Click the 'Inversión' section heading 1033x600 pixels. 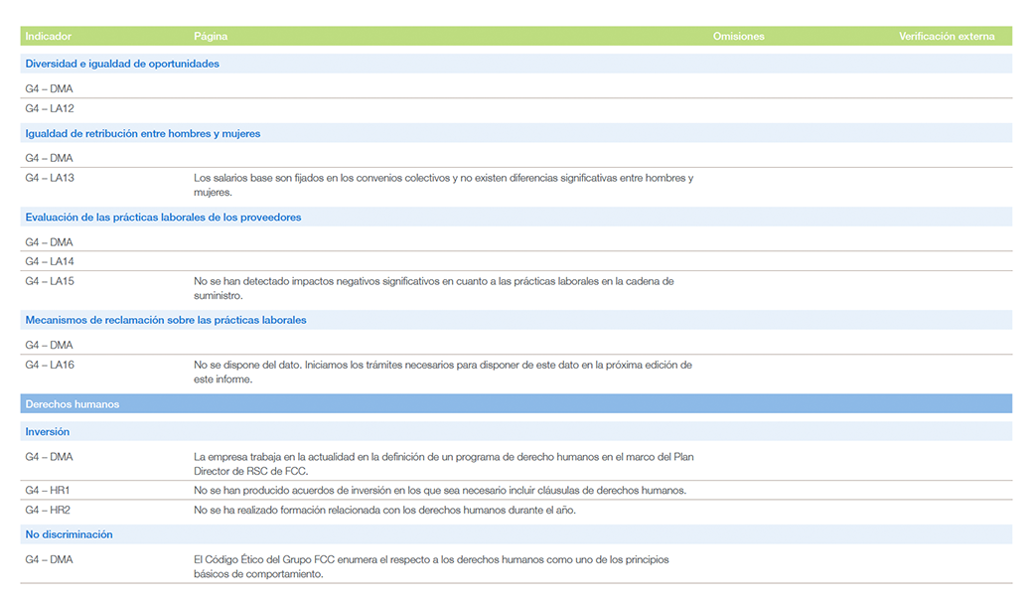coord(47,432)
